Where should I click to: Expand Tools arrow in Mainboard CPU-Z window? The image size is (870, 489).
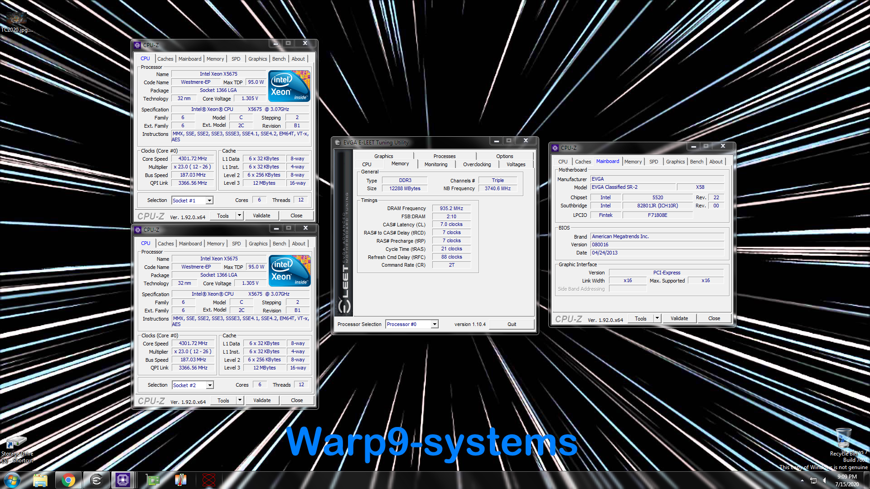[657, 318]
